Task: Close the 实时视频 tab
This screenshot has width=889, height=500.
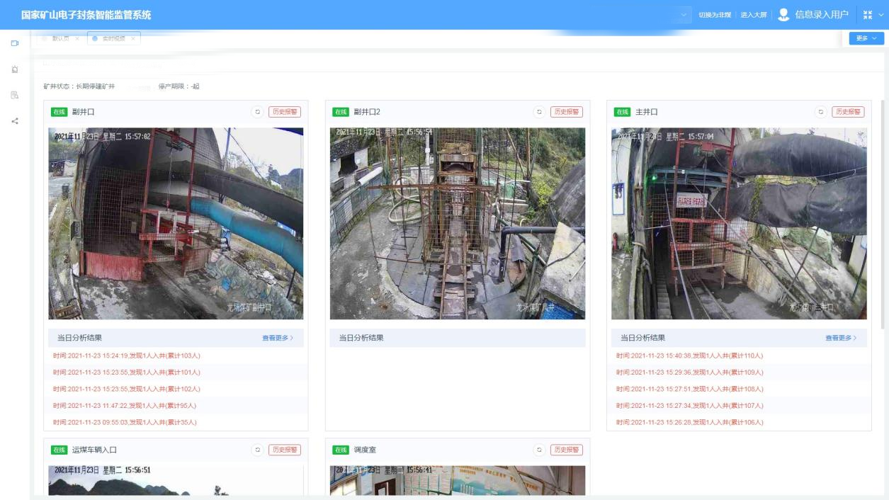Action: click(x=132, y=38)
